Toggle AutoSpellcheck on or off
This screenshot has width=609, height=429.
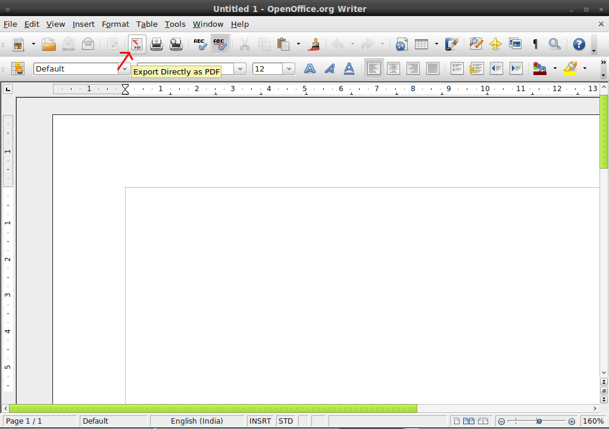220,44
